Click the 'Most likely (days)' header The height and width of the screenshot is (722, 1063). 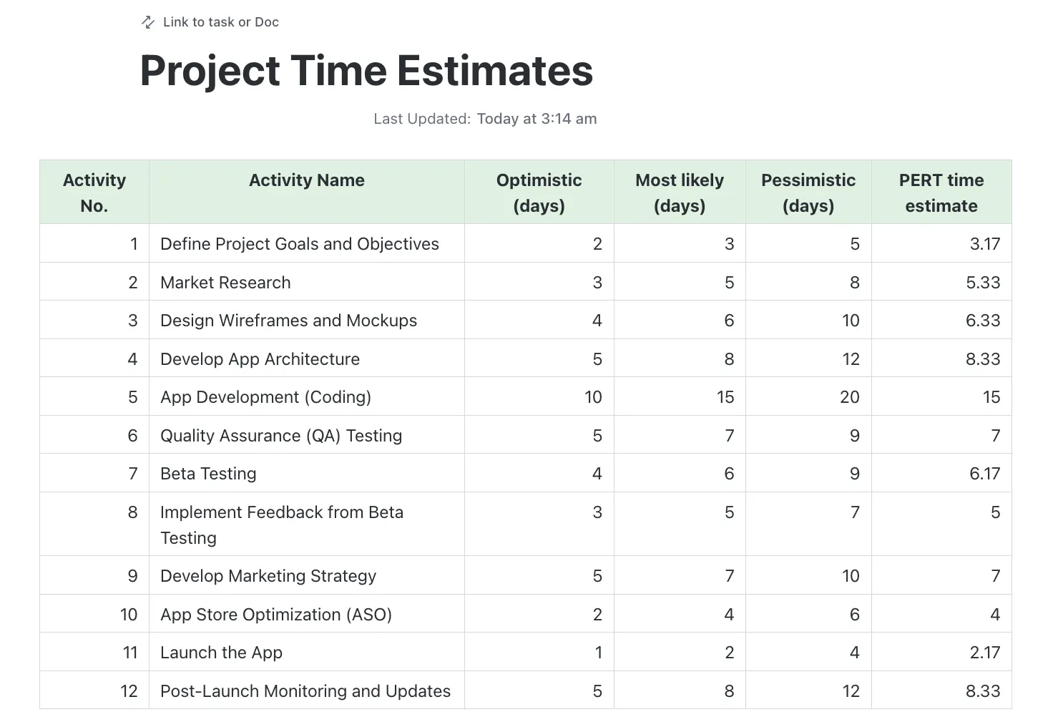(680, 192)
